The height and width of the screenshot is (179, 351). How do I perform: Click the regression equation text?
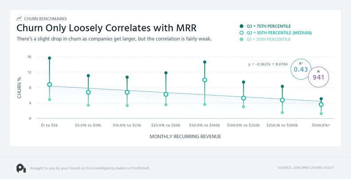[x=268, y=64]
